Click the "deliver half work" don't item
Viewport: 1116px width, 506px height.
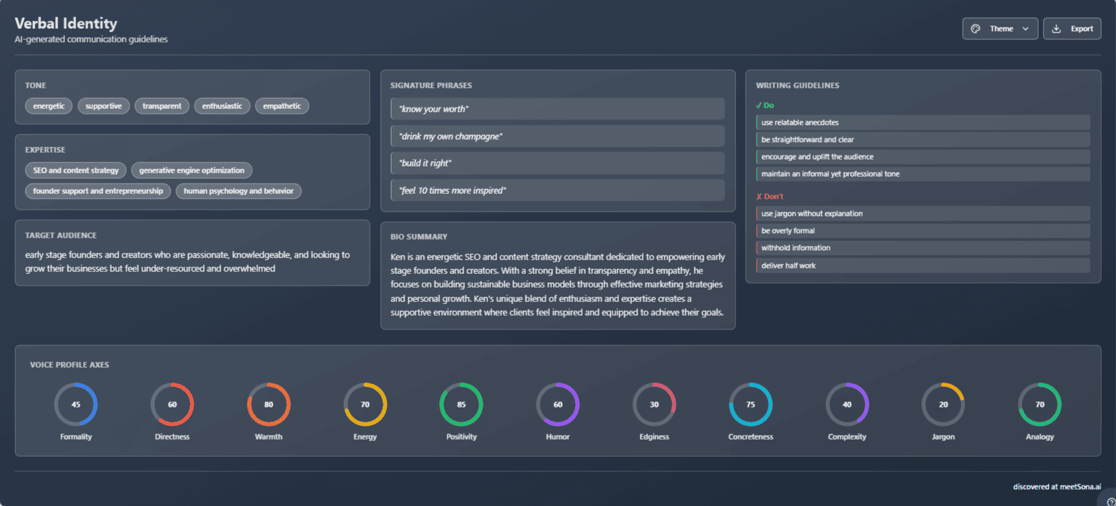pyautogui.click(x=922, y=266)
